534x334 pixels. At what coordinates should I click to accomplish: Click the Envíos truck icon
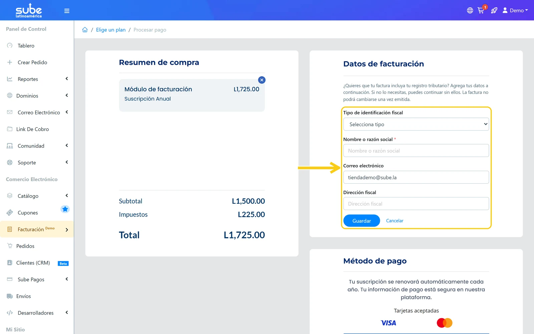(x=10, y=296)
